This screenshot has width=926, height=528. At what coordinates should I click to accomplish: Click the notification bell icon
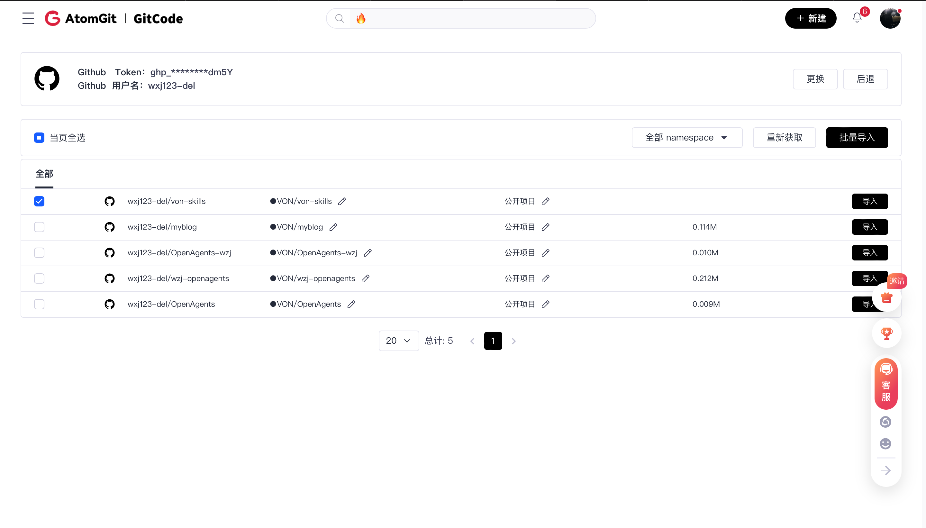pyautogui.click(x=857, y=18)
